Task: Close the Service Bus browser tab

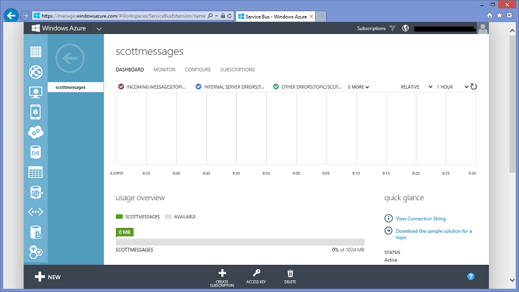Action: pos(311,17)
